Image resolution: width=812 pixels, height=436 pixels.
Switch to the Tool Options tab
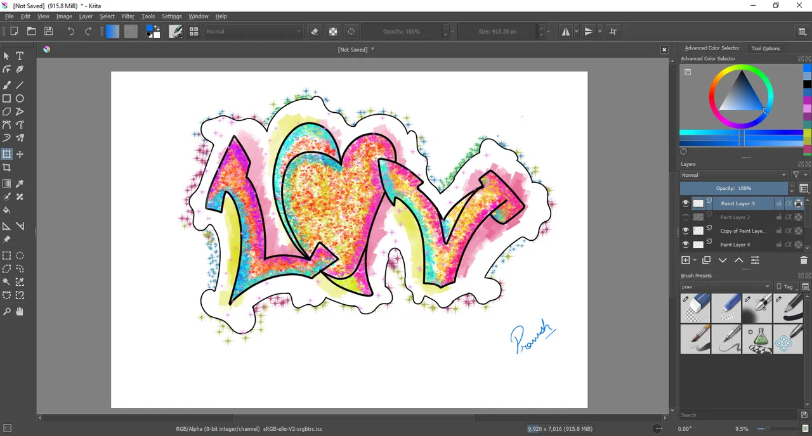point(766,48)
